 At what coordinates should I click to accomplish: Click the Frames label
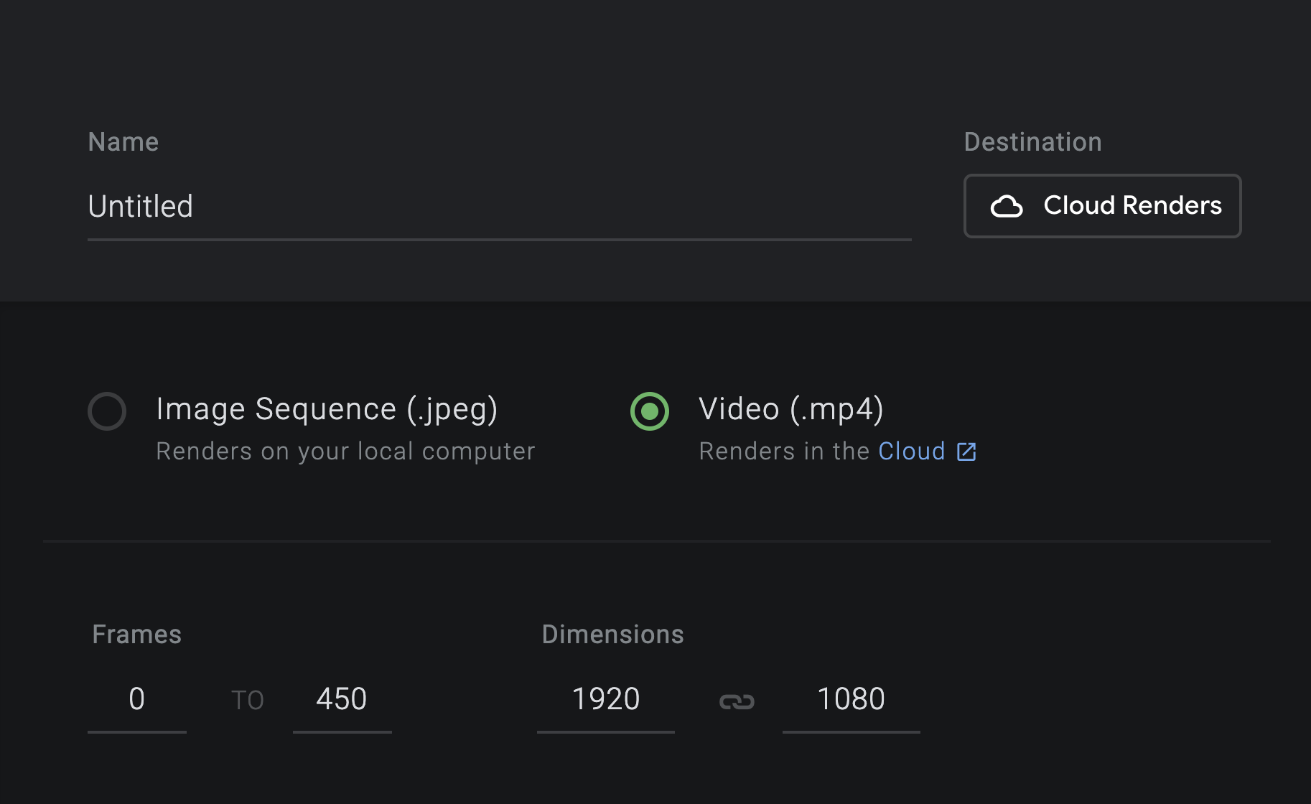click(x=136, y=635)
